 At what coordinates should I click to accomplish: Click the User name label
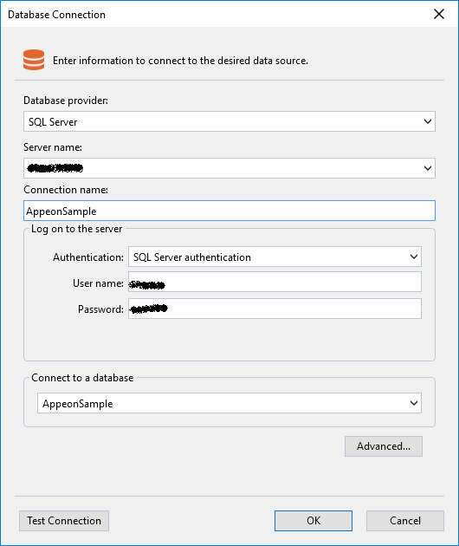tap(98, 283)
